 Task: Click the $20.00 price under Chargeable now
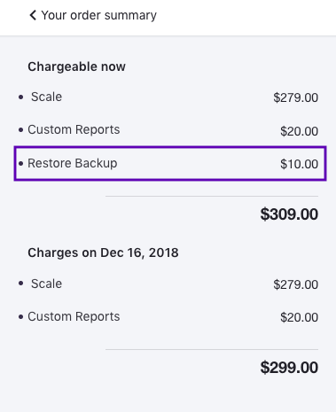click(x=299, y=131)
